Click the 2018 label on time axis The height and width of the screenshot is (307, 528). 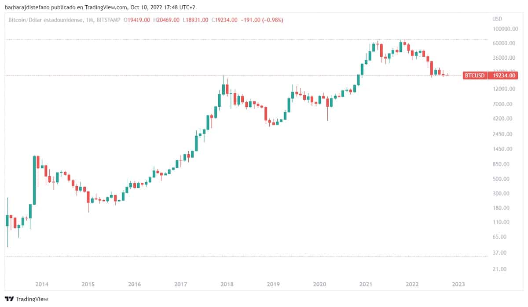227,284
